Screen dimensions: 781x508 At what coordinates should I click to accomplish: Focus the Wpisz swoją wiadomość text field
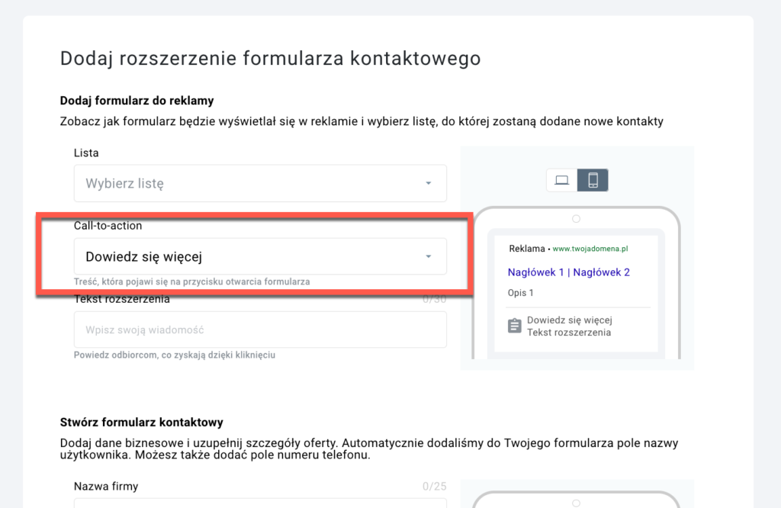click(260, 330)
